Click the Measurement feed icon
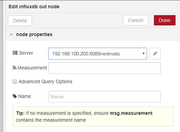Image resolution: width=180 pixels, height=132 pixels. pyautogui.click(x=14, y=68)
